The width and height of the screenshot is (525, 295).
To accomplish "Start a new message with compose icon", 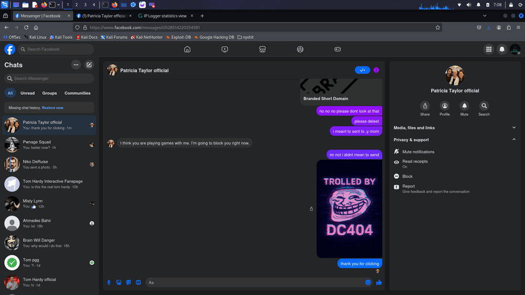I will (89, 65).
